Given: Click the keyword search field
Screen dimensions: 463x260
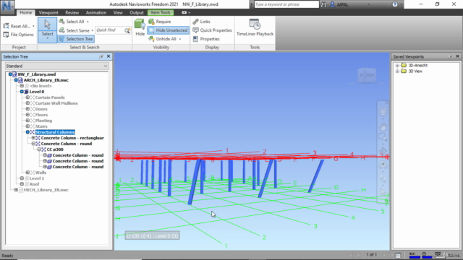Looking at the screenshot, I should [286, 4].
